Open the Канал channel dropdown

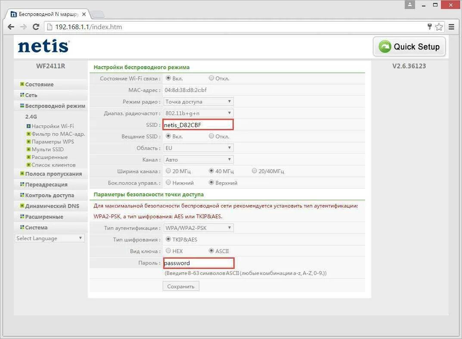pyautogui.click(x=198, y=160)
